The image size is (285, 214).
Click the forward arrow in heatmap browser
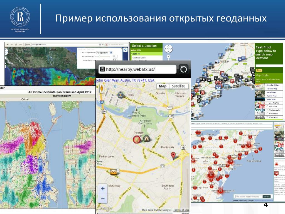tap(12, 44)
